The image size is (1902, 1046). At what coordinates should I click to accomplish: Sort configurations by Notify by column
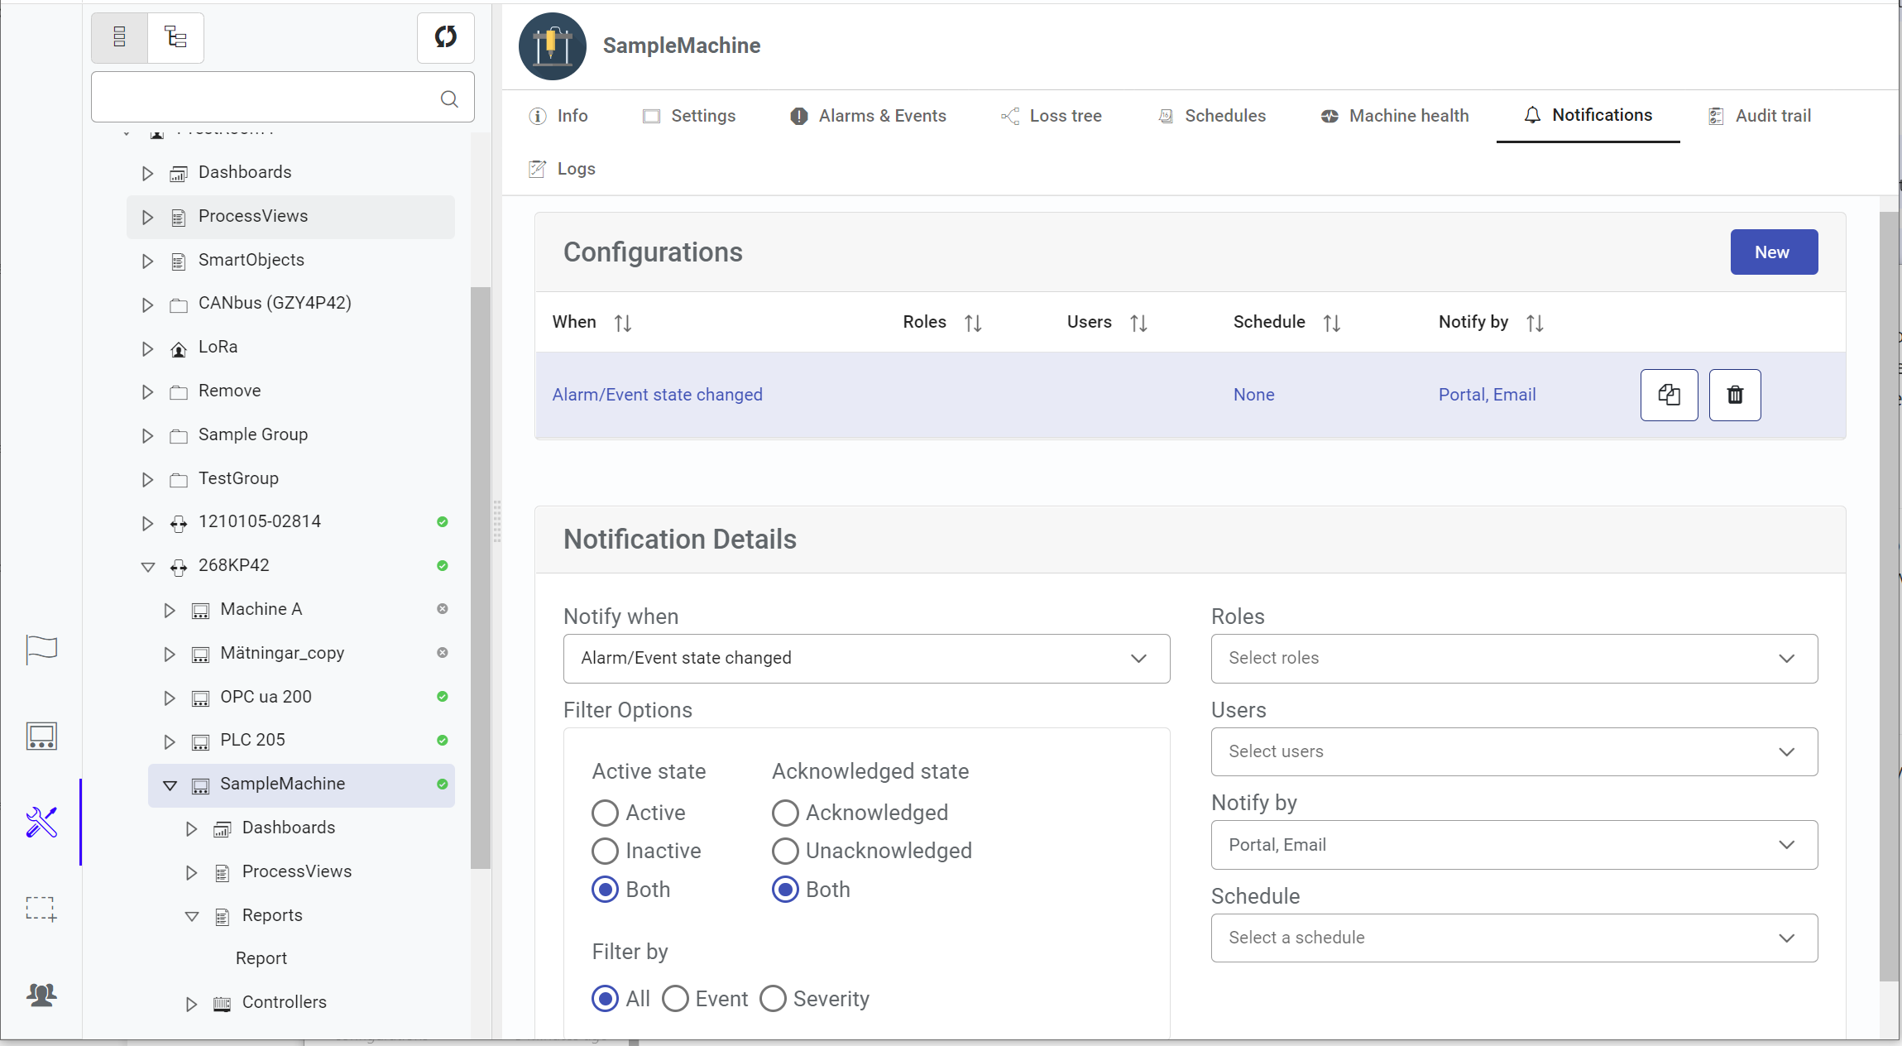[x=1535, y=323]
